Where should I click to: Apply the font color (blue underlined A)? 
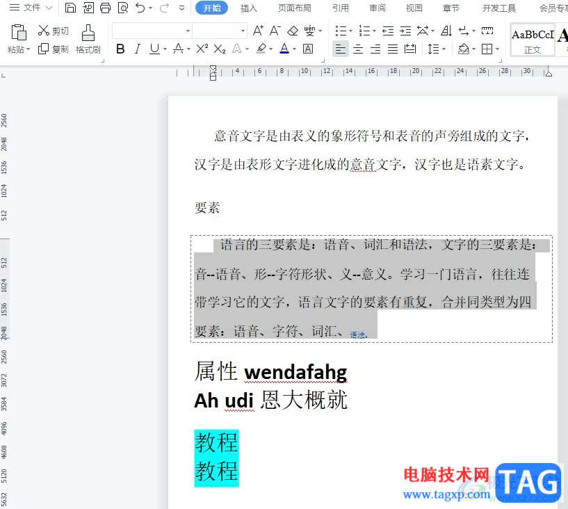(x=284, y=49)
